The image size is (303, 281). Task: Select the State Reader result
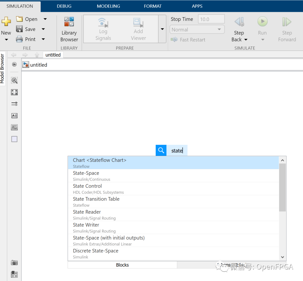click(x=173, y=215)
